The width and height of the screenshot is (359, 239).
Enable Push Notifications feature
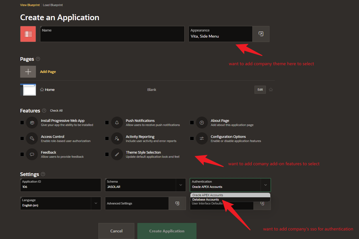point(107,122)
